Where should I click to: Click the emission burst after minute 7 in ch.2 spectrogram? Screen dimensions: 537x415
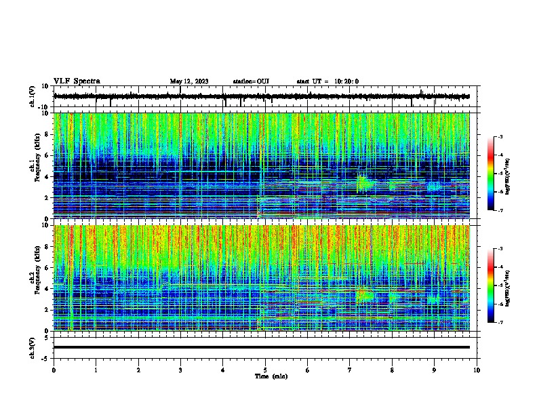(x=365, y=296)
